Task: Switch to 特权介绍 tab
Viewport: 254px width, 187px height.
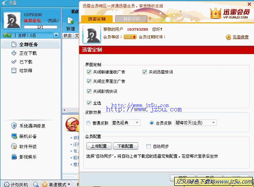Action: (131, 19)
